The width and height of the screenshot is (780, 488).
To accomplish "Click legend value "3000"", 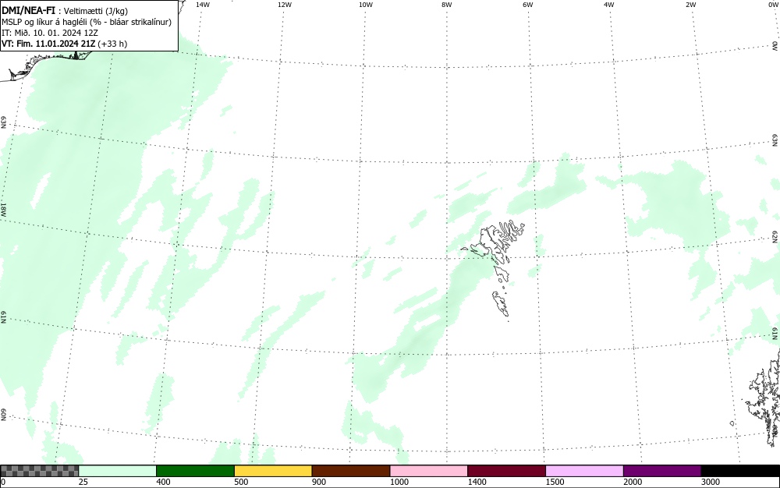I will tap(711, 482).
